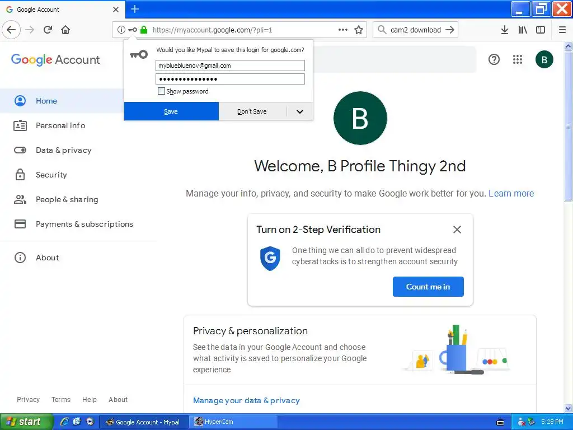The height and width of the screenshot is (430, 573).
Task: Select the Google Account tab
Action: 62,10
